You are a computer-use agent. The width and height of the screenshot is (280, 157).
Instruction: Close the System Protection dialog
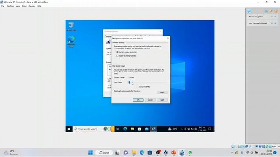point(168,38)
